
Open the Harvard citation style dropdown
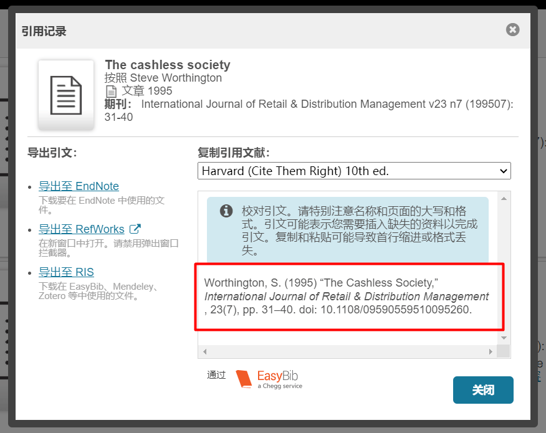click(354, 171)
